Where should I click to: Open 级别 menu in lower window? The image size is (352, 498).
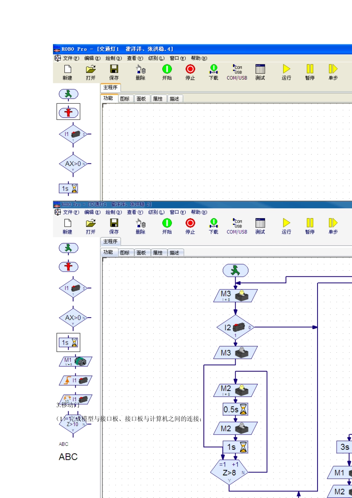[x=156, y=212]
